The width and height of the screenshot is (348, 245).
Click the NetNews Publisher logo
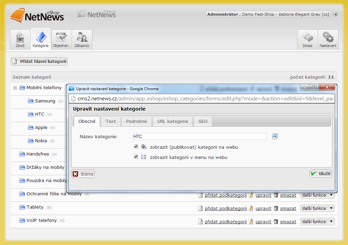click(96, 14)
